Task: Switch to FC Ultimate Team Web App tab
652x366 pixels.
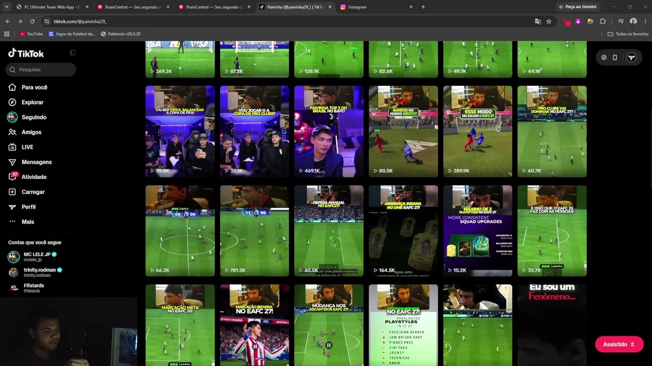Action: pyautogui.click(x=52, y=7)
